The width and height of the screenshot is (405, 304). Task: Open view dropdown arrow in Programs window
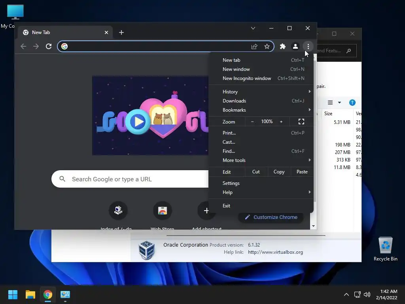[x=339, y=103]
